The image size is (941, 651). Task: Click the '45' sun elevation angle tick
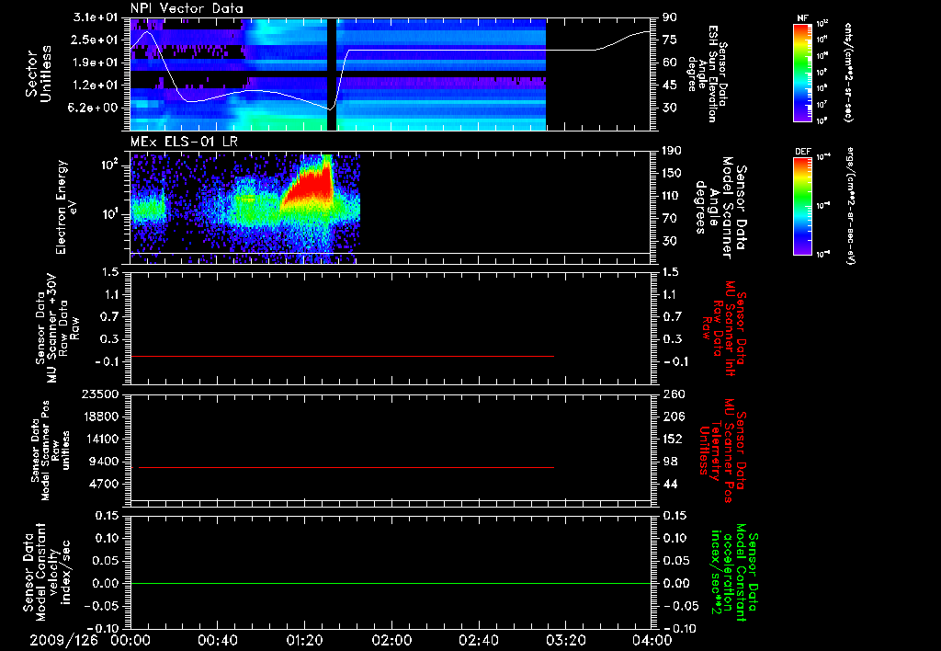tap(670, 86)
